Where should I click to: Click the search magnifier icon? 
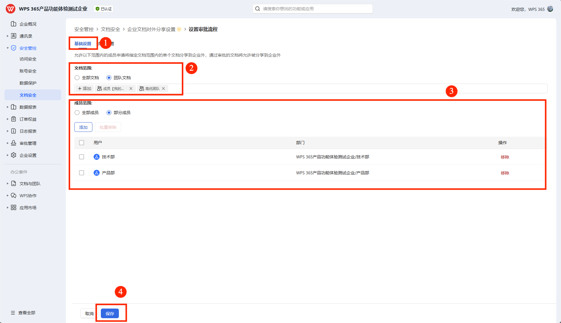pos(258,9)
